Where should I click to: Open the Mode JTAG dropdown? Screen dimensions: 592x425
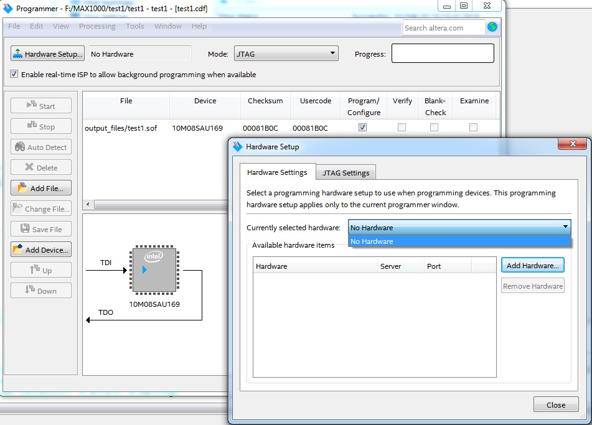pos(286,54)
